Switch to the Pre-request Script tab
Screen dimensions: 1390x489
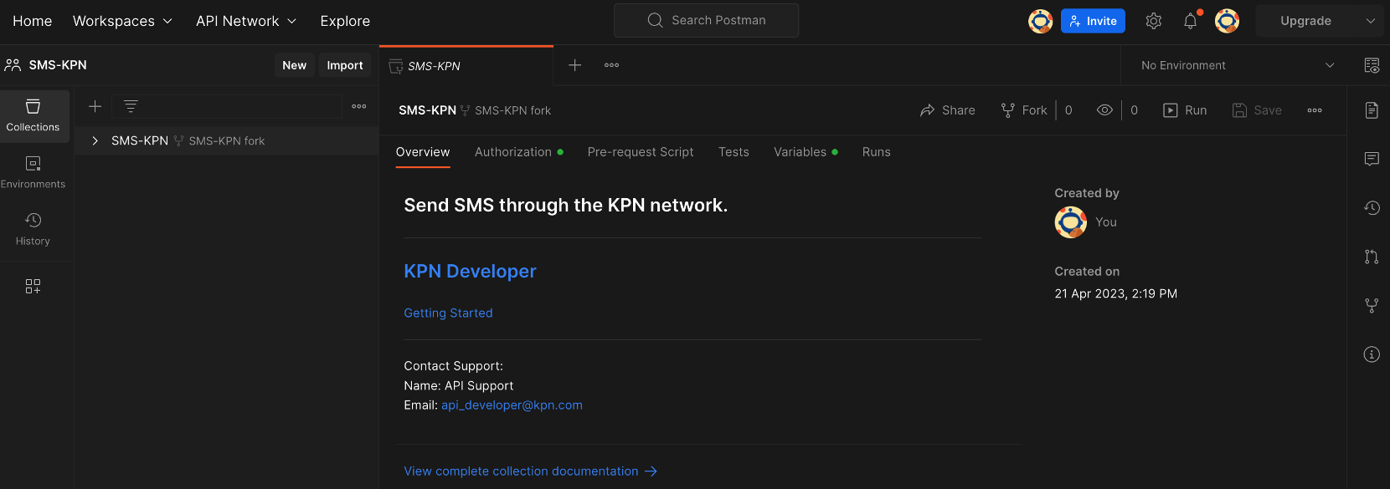(641, 152)
